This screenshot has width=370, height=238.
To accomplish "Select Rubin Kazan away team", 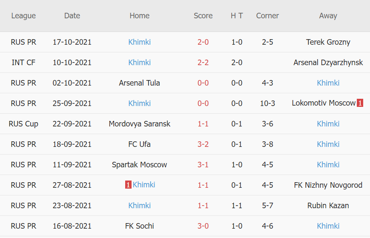I will 328,206.
